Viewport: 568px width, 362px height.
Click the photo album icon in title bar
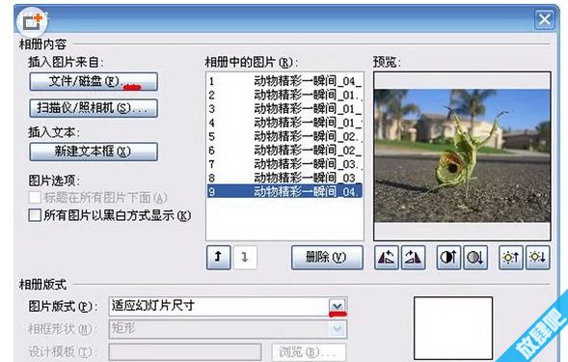[33, 22]
